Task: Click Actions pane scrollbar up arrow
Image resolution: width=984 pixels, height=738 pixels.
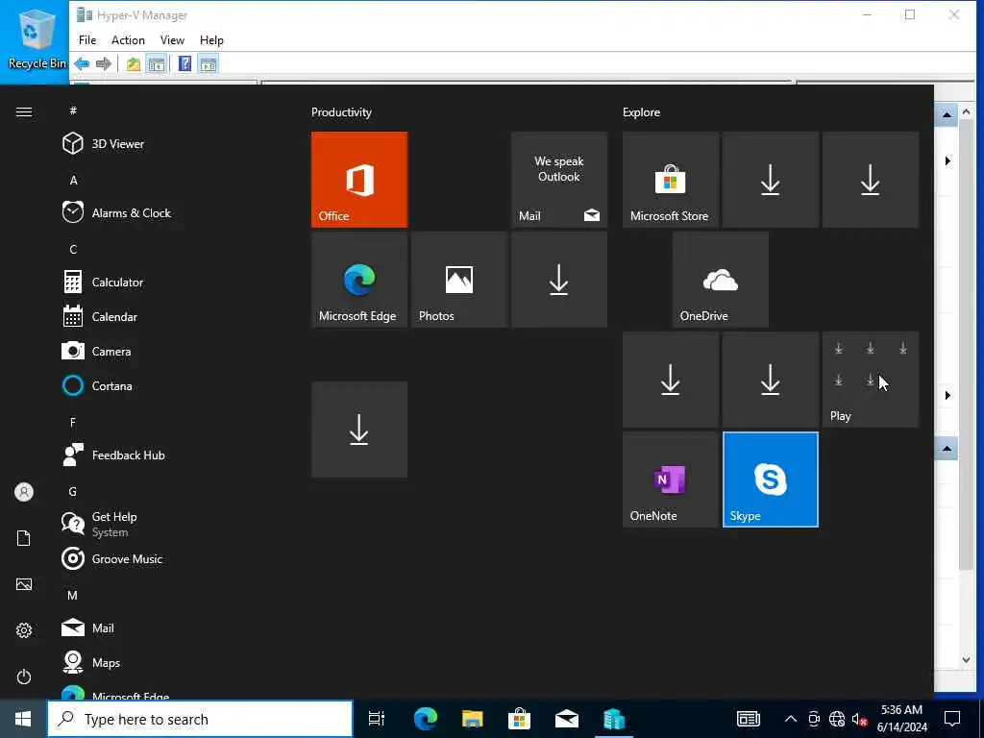Action: point(966,111)
